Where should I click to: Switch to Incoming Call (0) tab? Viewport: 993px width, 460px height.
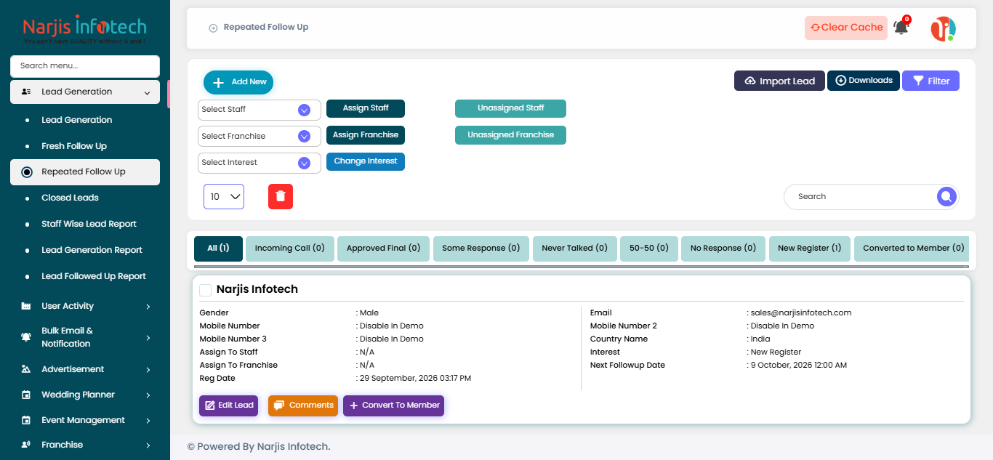pyautogui.click(x=290, y=249)
